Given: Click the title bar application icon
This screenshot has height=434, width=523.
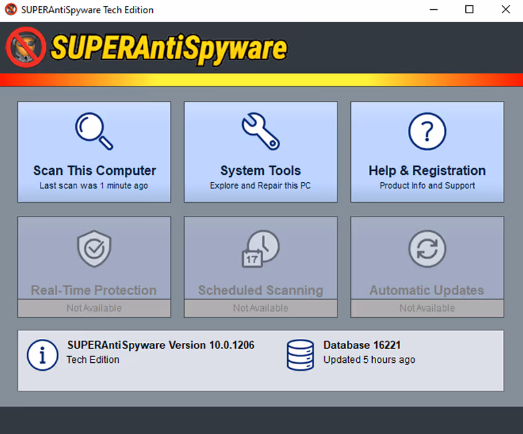Looking at the screenshot, I should tap(11, 9).
